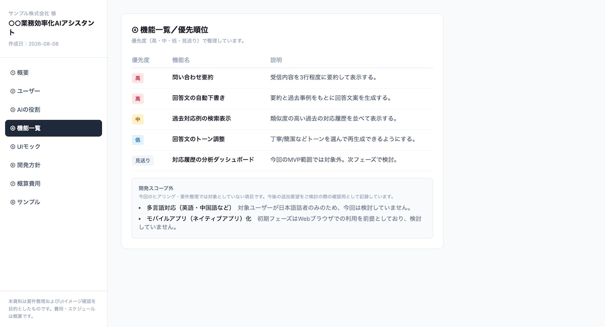Image resolution: width=605 pixels, height=327 pixels.
Task: Click the サンプル株式会社 様 client name
Action: 32,13
